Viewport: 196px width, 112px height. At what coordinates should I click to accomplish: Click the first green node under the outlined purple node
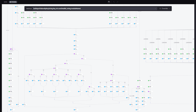[x=11, y=54]
